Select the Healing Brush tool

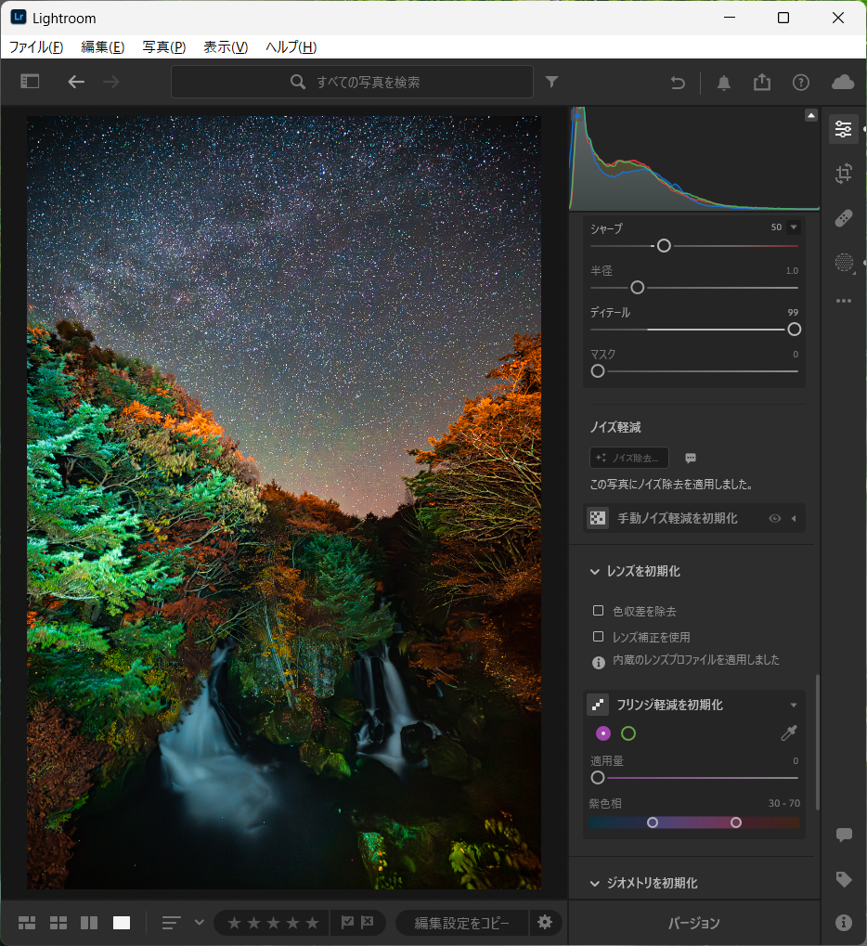tap(843, 218)
